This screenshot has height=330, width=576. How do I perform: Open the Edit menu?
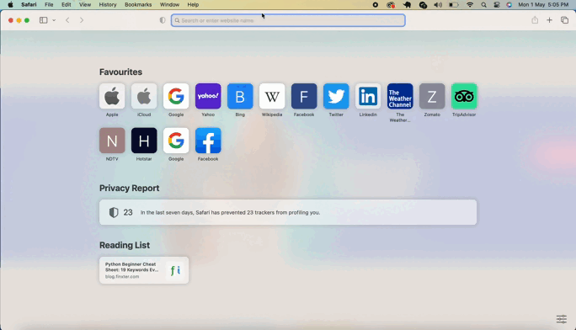(67, 5)
